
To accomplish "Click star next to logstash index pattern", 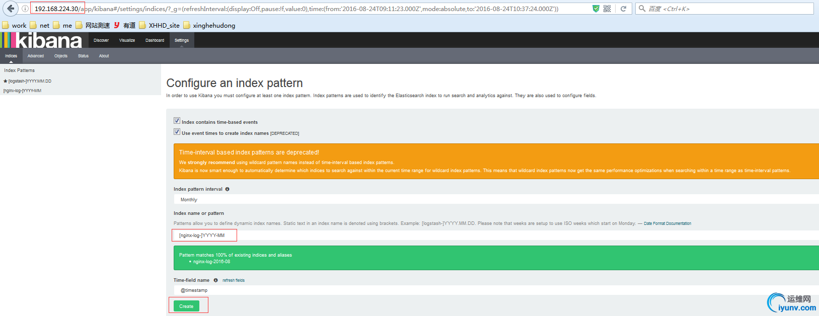I will (6, 81).
